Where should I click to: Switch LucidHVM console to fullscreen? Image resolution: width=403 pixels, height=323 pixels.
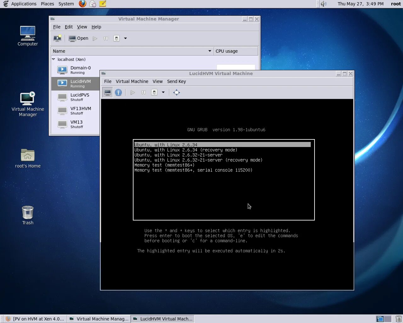(177, 92)
